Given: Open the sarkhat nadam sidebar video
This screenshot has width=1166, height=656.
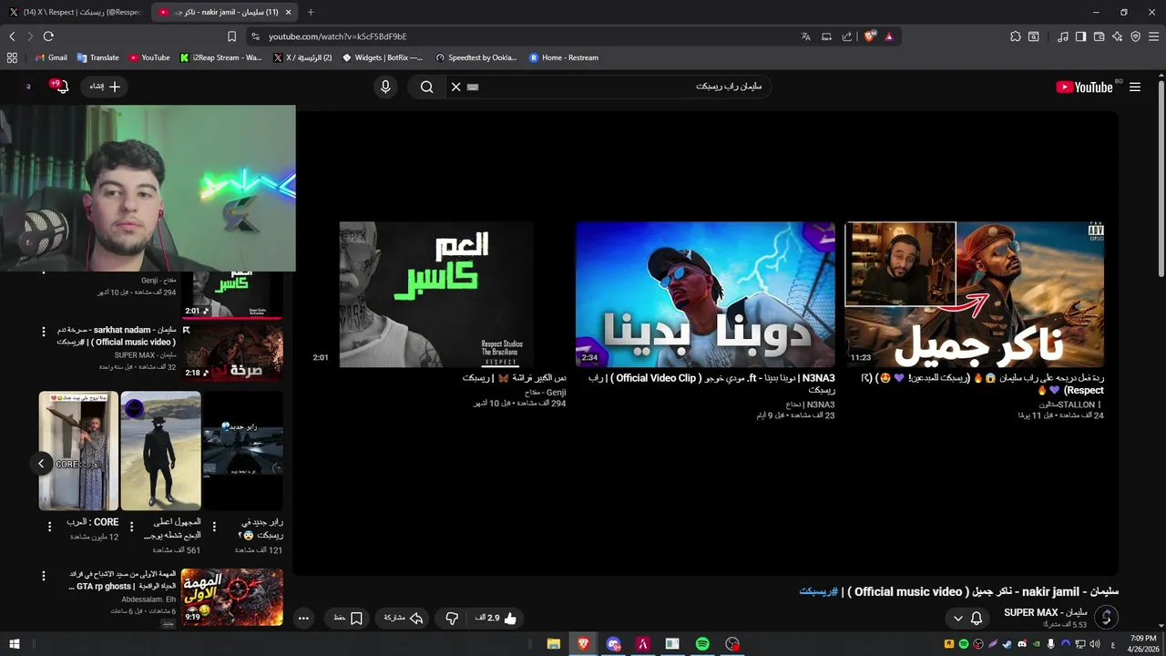Looking at the screenshot, I should click(232, 352).
